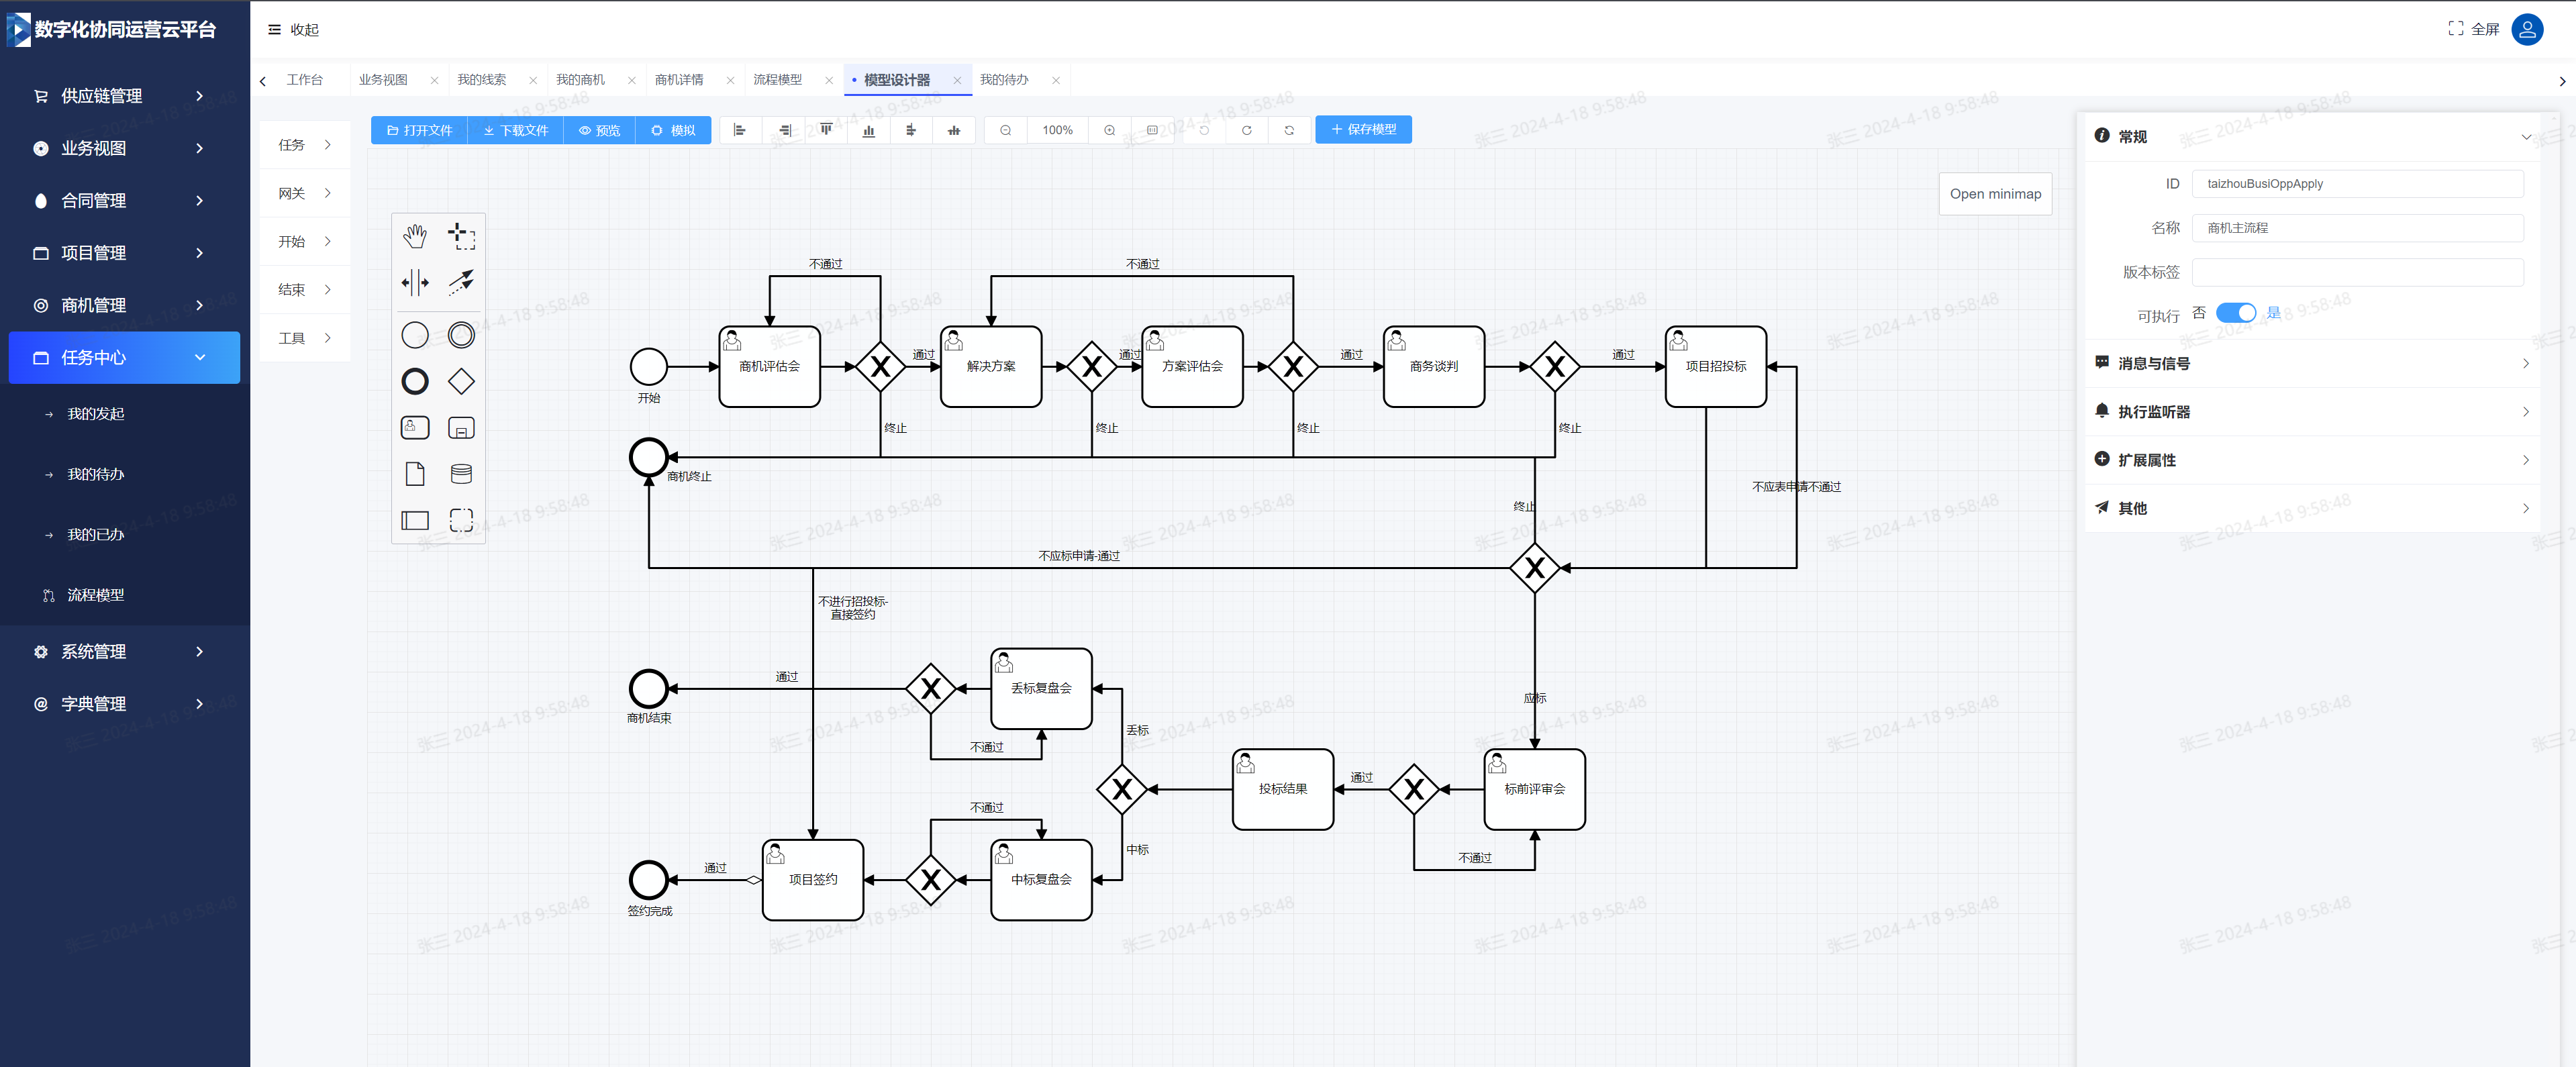Viewport: 2576px width, 1067px height.
Task: Pick the pool/participant shape
Action: pyautogui.click(x=415, y=520)
